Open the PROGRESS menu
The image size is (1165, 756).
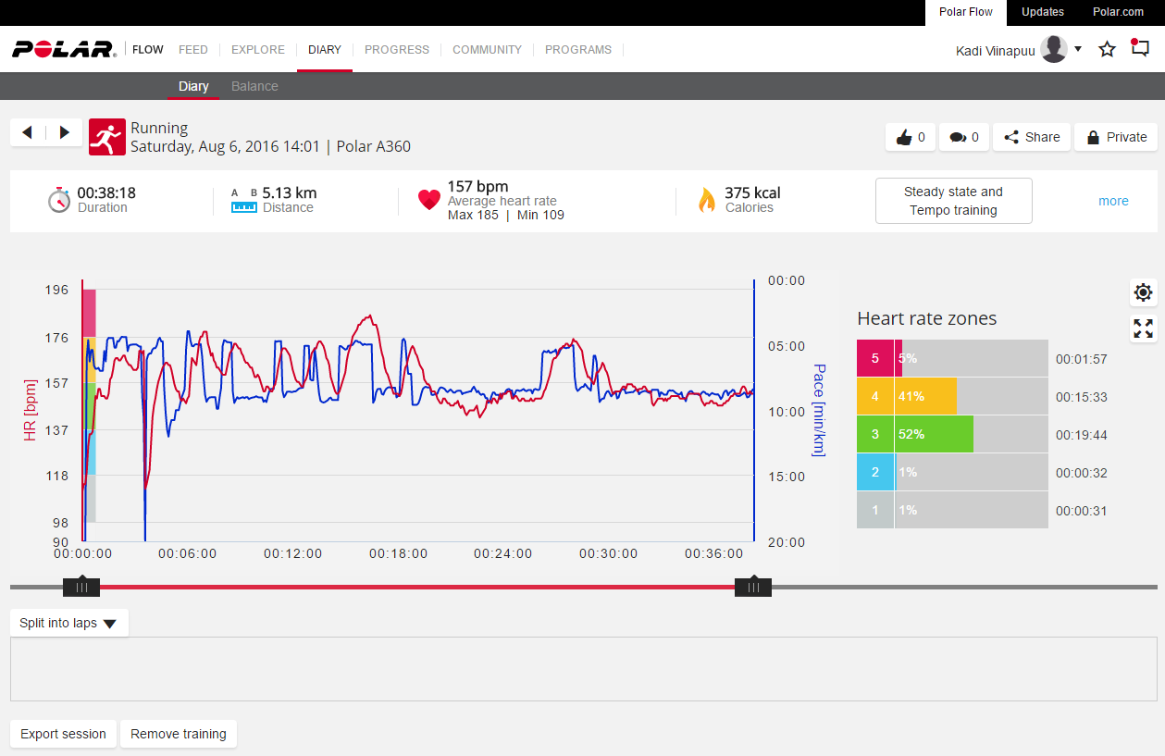pos(397,50)
